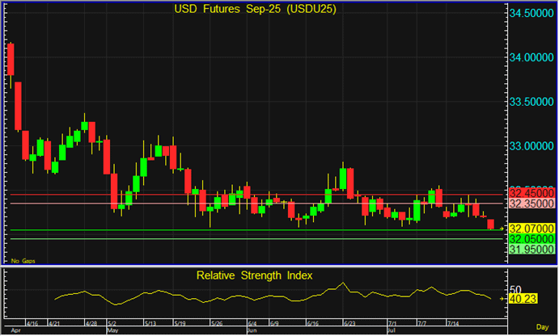
Task: Click the green 32.05000 price level label
Action: (x=531, y=240)
